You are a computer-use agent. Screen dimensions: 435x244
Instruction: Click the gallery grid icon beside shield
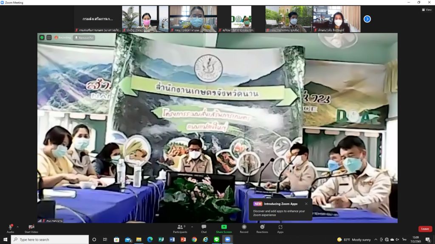pos(49,38)
